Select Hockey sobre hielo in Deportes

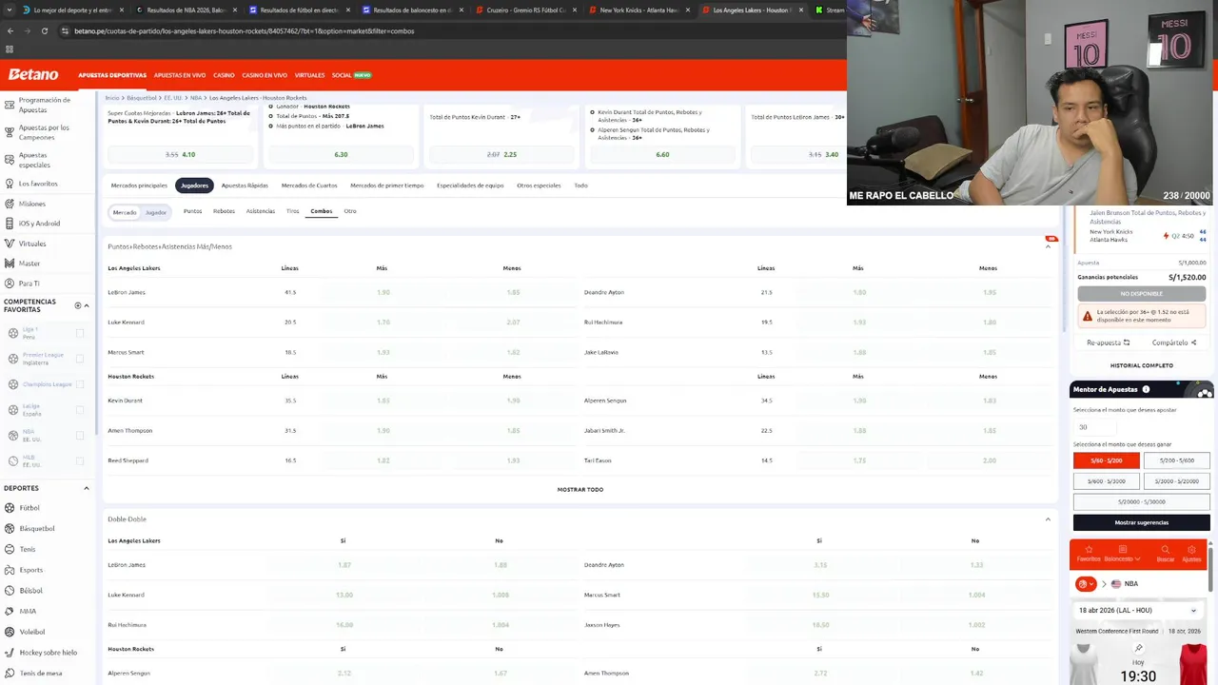(48, 653)
